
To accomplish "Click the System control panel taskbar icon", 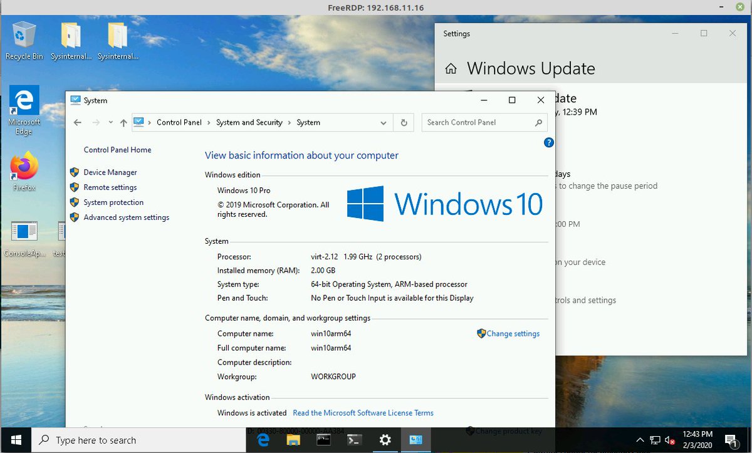I will click(x=415, y=440).
